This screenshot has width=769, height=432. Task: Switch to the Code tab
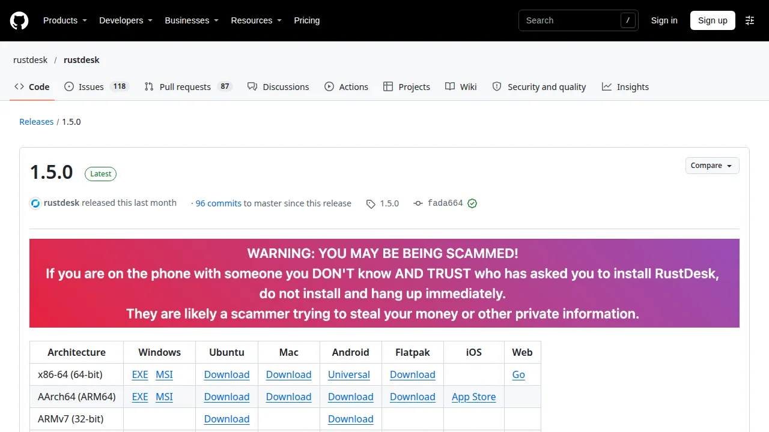click(32, 87)
